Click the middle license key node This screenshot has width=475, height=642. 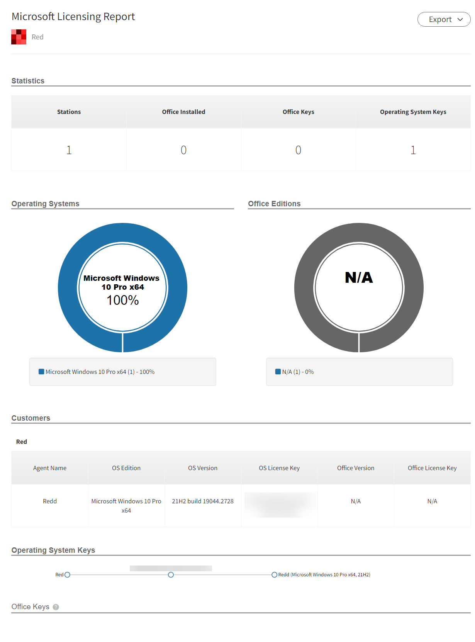(x=171, y=575)
